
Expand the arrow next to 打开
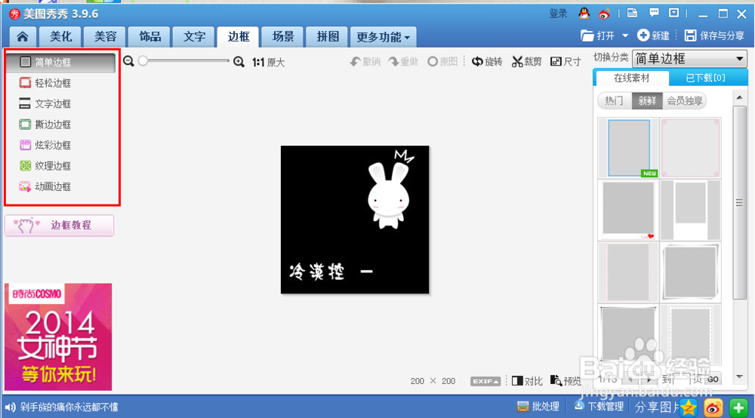point(625,35)
